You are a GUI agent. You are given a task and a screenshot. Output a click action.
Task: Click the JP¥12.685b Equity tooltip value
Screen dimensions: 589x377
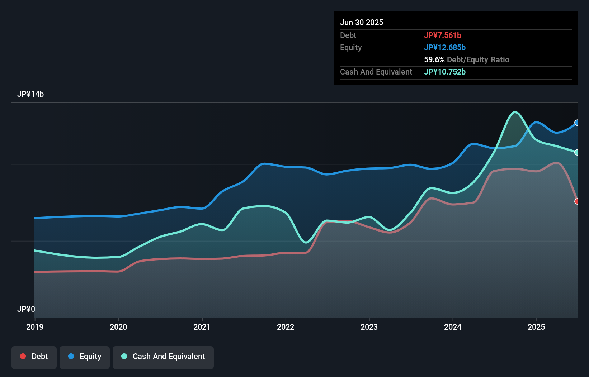click(x=445, y=48)
